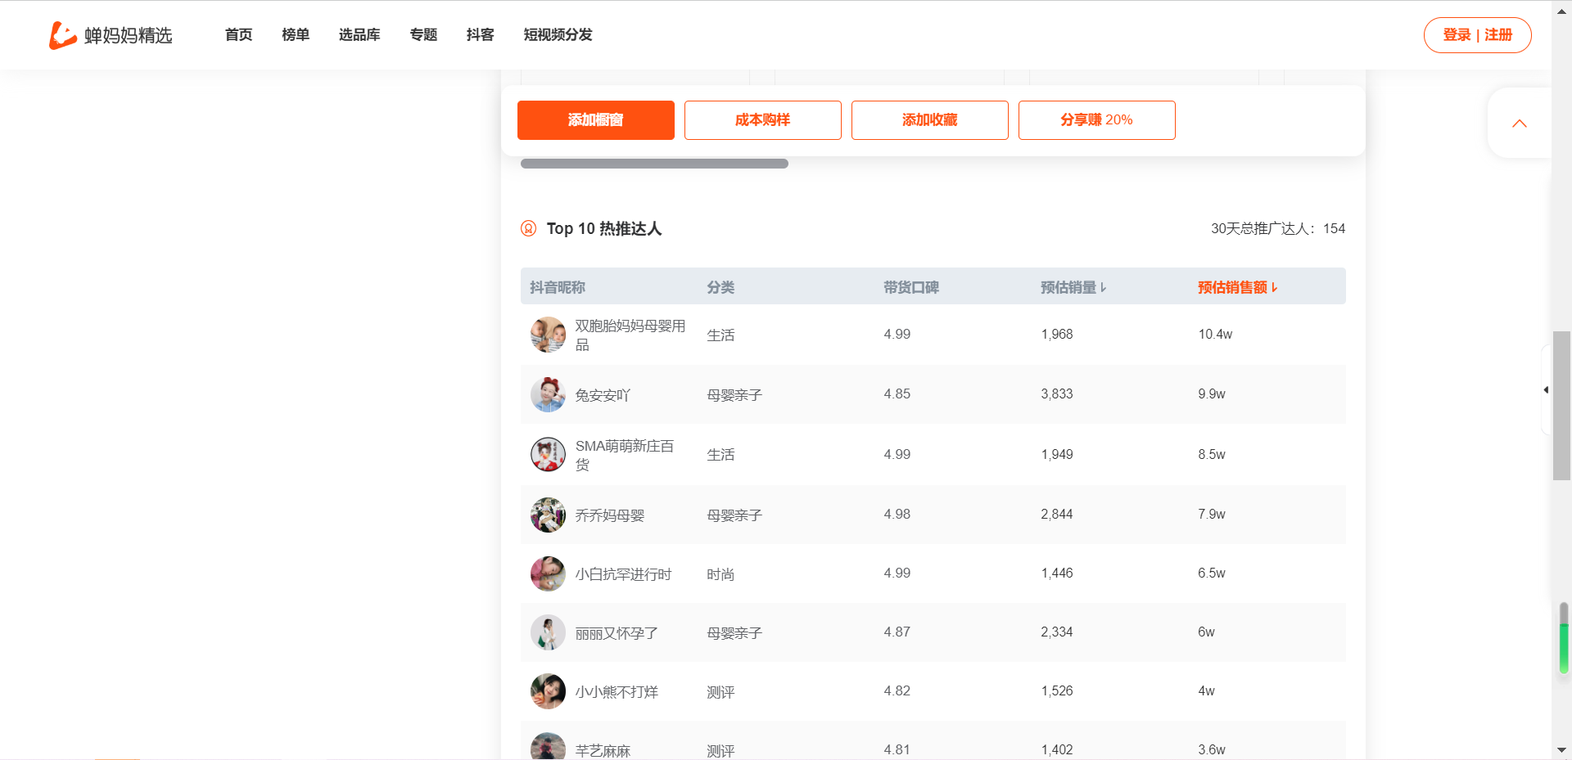Viewport: 1572px width, 760px height.
Task: Click the 时尚 category cell
Action: tap(720, 574)
